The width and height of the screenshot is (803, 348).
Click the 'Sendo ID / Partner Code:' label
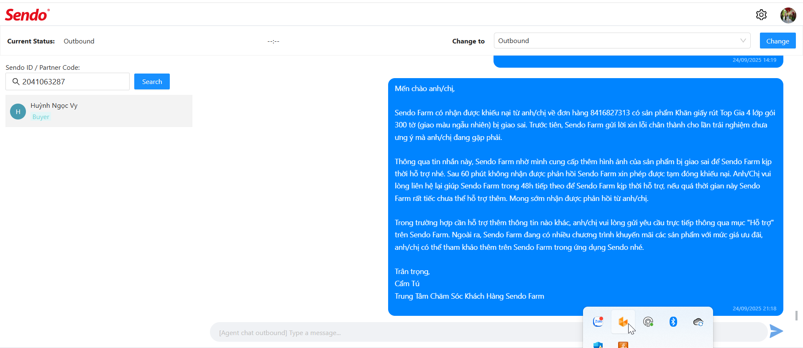(43, 67)
